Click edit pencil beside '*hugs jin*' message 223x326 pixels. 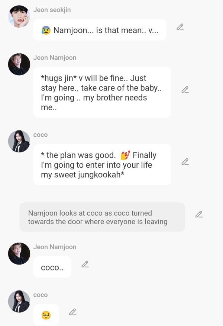click(x=185, y=90)
